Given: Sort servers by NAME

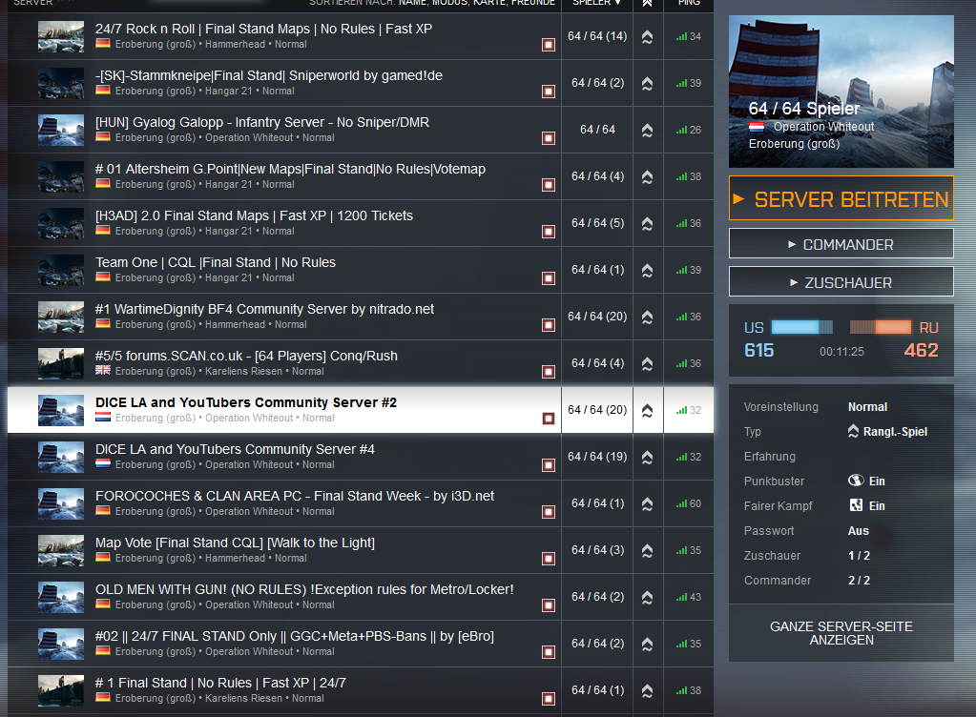Looking at the screenshot, I should (x=413, y=3).
